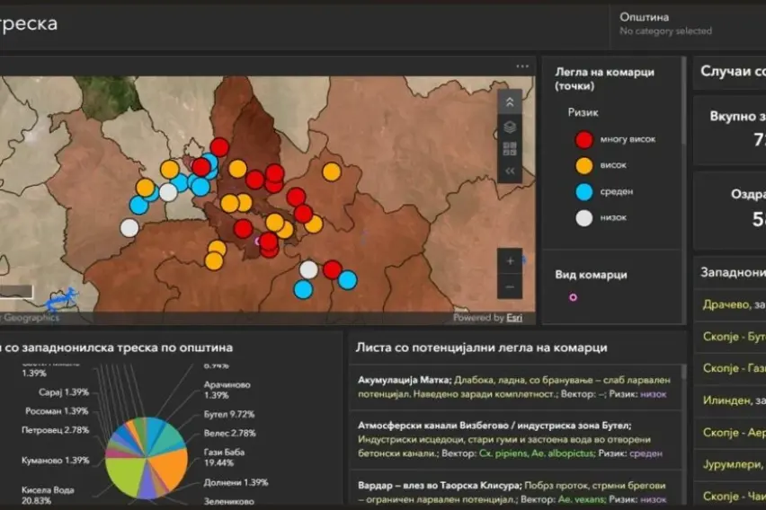This screenshot has height=510, width=766.
Task: Open the map layers list icon
Action: 510,127
